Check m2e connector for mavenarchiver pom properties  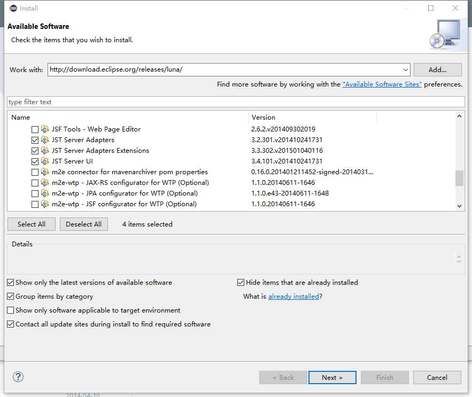(35, 172)
